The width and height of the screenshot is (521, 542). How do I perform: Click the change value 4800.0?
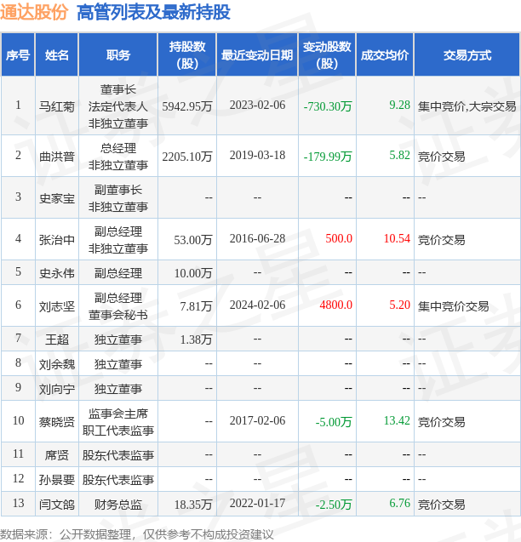coord(336,305)
